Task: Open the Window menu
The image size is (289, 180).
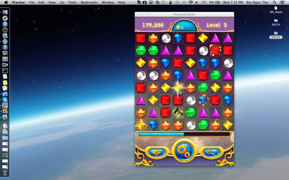Action: click(108, 3)
